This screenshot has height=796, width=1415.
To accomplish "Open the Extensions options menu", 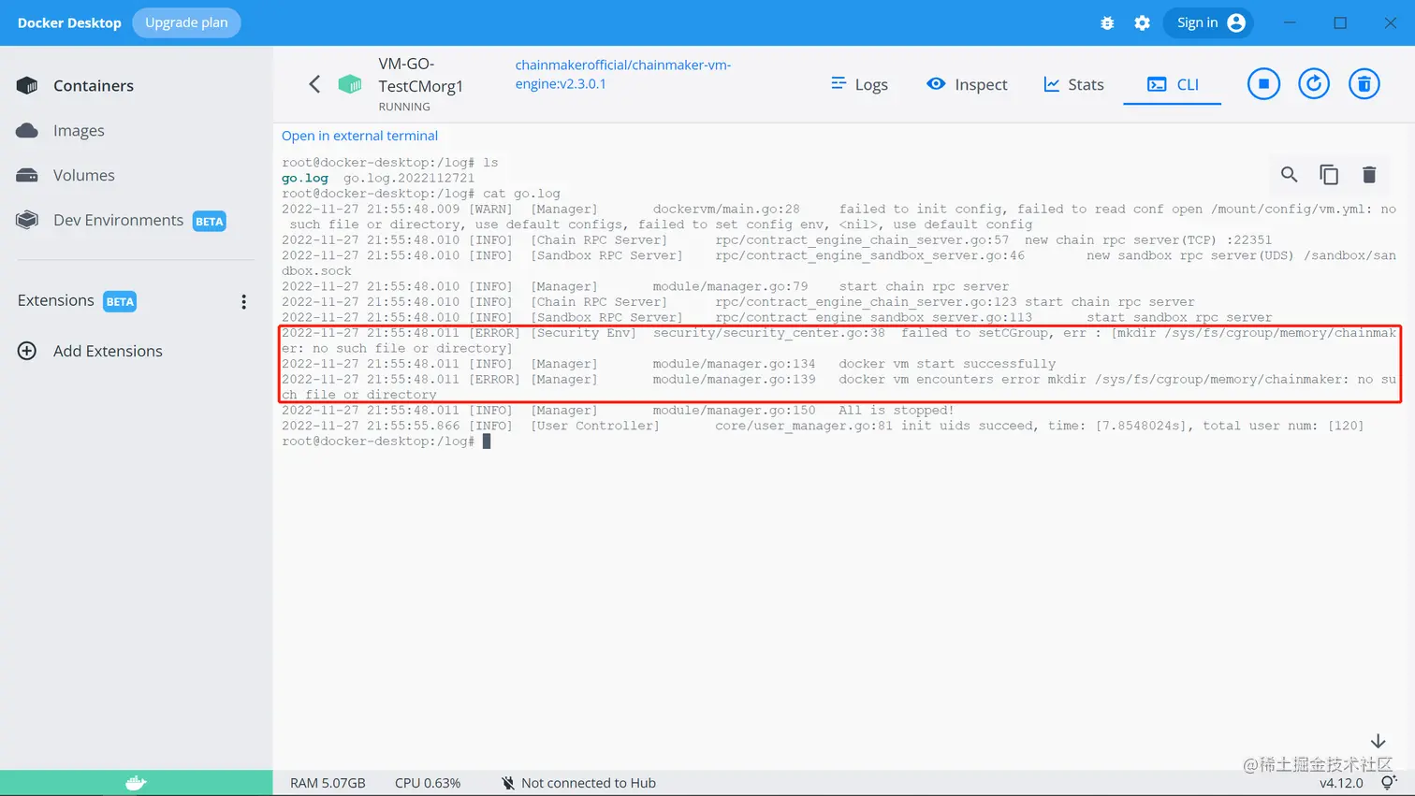I will [x=243, y=301].
